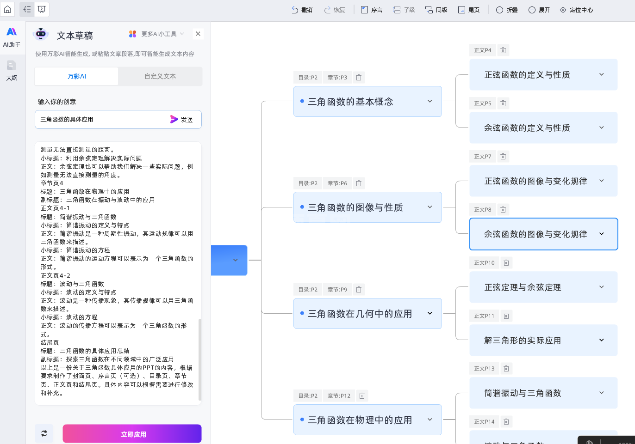Undo with the 撤销 button

(x=302, y=10)
